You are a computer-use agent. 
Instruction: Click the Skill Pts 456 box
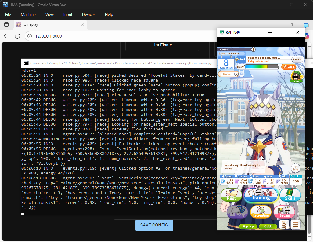click(296, 180)
